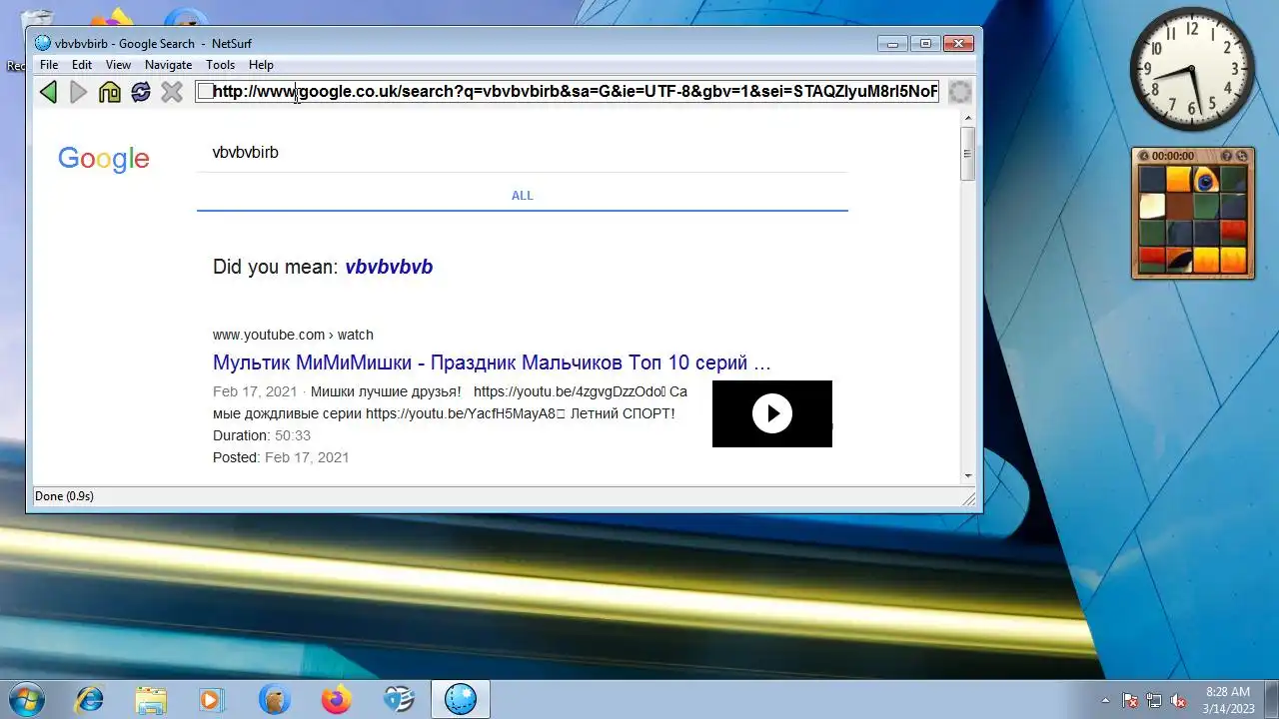Open the home page via house icon
The width and height of the screenshot is (1279, 719).
pos(110,92)
